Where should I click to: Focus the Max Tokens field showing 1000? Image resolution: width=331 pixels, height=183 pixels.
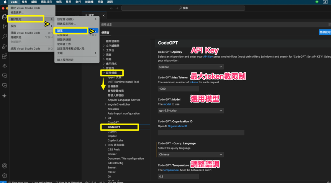(179, 89)
